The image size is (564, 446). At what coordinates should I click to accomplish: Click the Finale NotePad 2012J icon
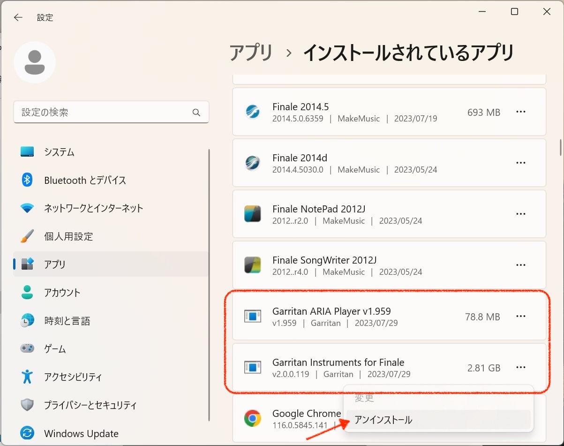point(253,214)
